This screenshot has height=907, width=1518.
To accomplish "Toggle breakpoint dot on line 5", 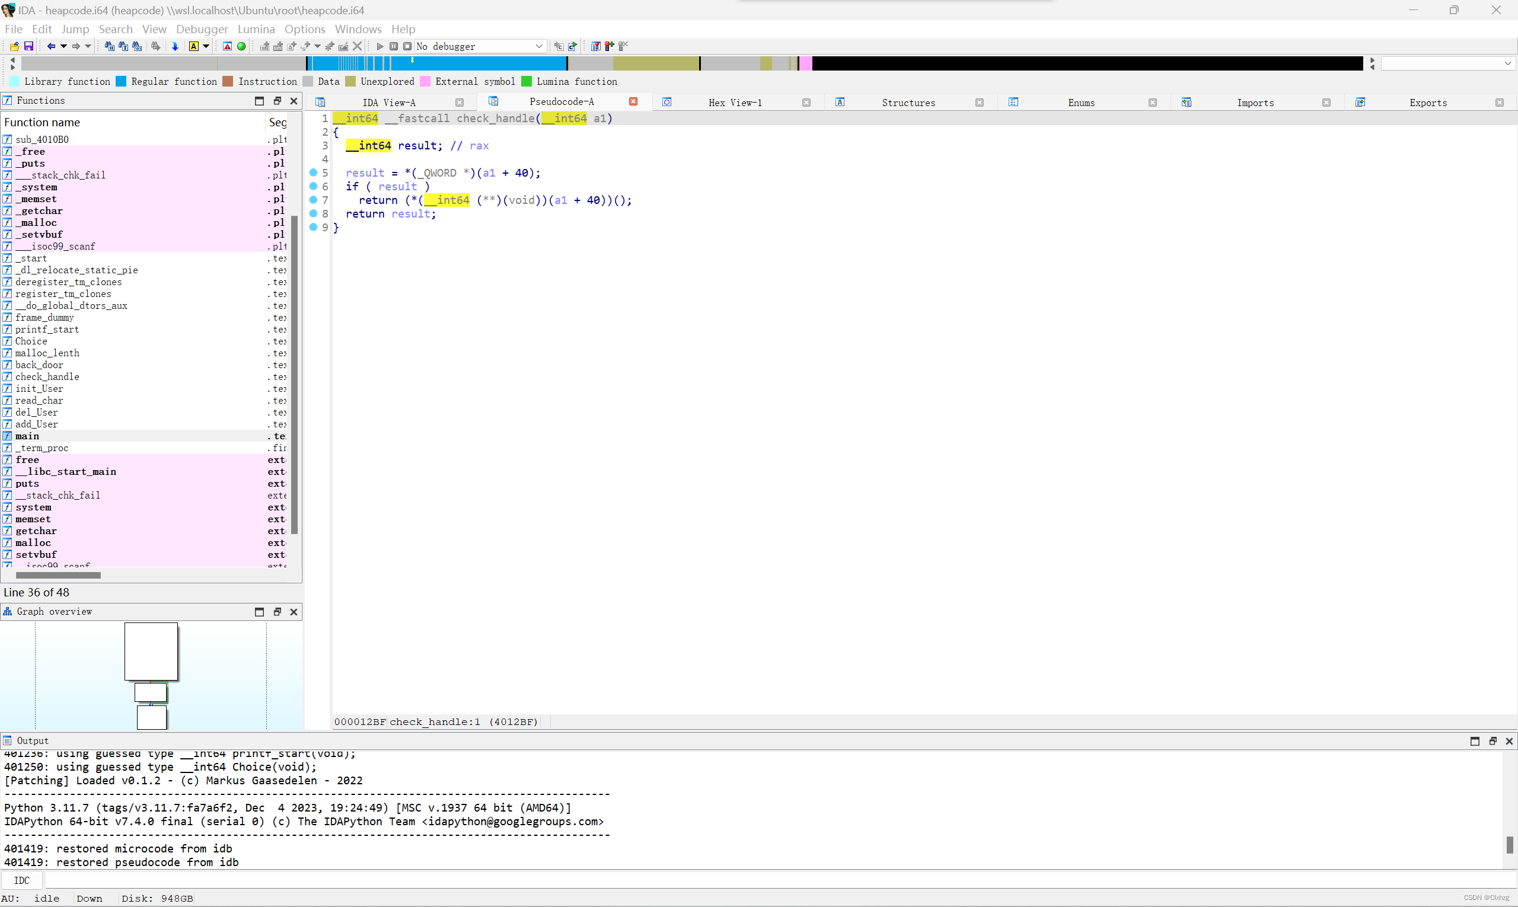I will [314, 173].
